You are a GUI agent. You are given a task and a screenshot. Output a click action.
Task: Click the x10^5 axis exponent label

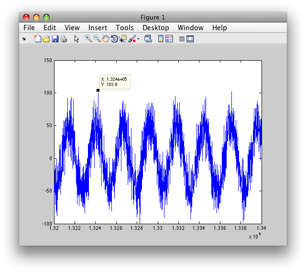coord(255,236)
